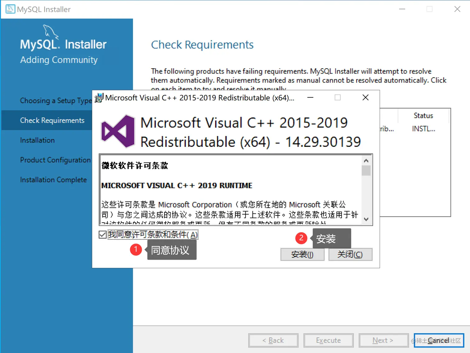470x353 pixels.
Task: Click the Back button in MySQL Installer
Action: (273, 341)
